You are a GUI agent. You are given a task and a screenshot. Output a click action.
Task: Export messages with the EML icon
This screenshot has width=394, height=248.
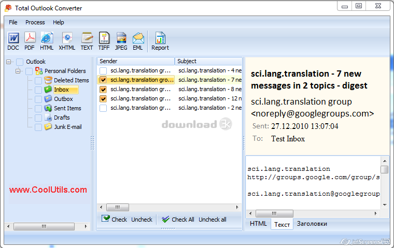(x=138, y=38)
